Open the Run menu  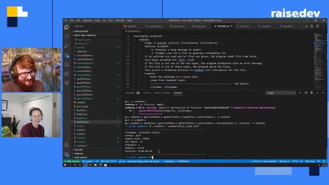111,21
